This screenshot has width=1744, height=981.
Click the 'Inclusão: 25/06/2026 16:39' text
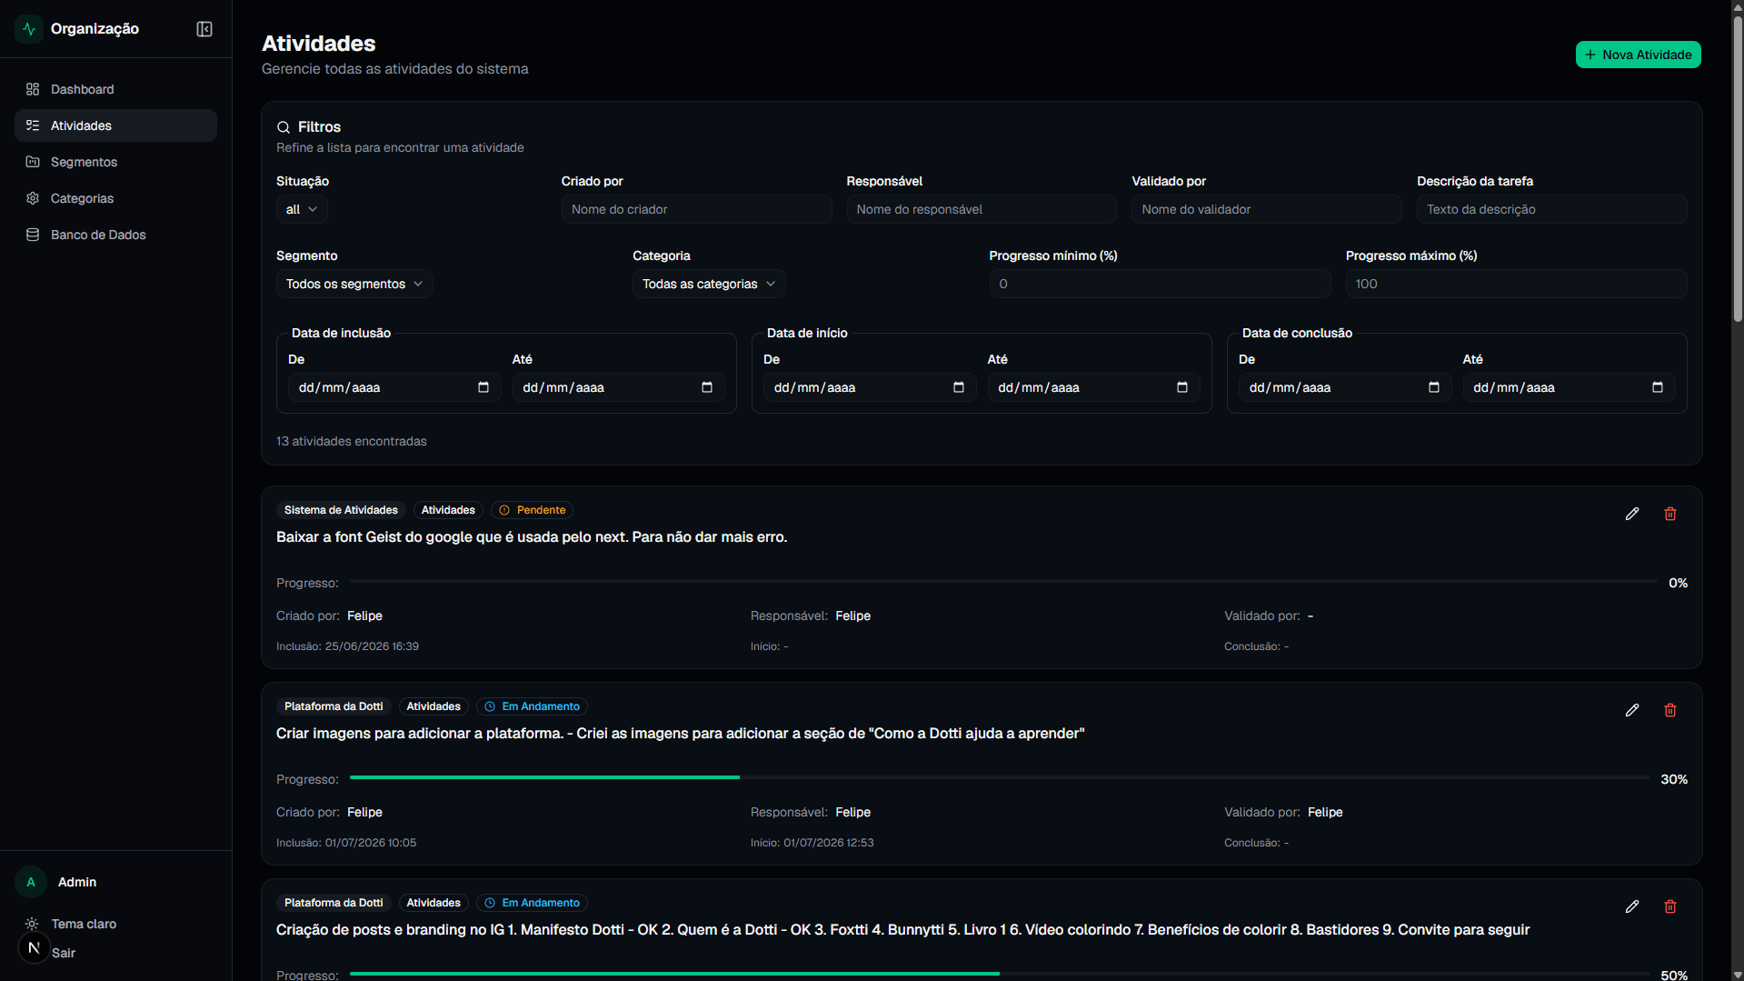tap(347, 646)
